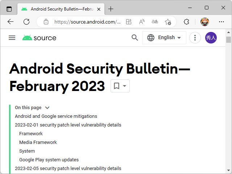Open the site hamburger navigation menu
This screenshot has width=232, height=174.
pyautogui.click(x=12, y=38)
